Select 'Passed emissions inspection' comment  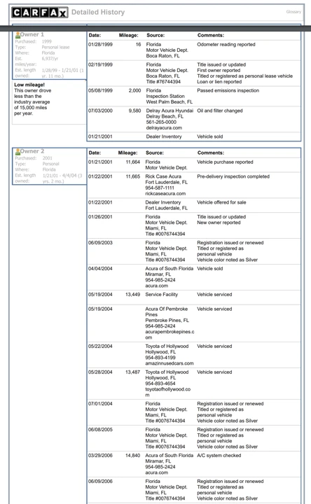click(x=228, y=90)
